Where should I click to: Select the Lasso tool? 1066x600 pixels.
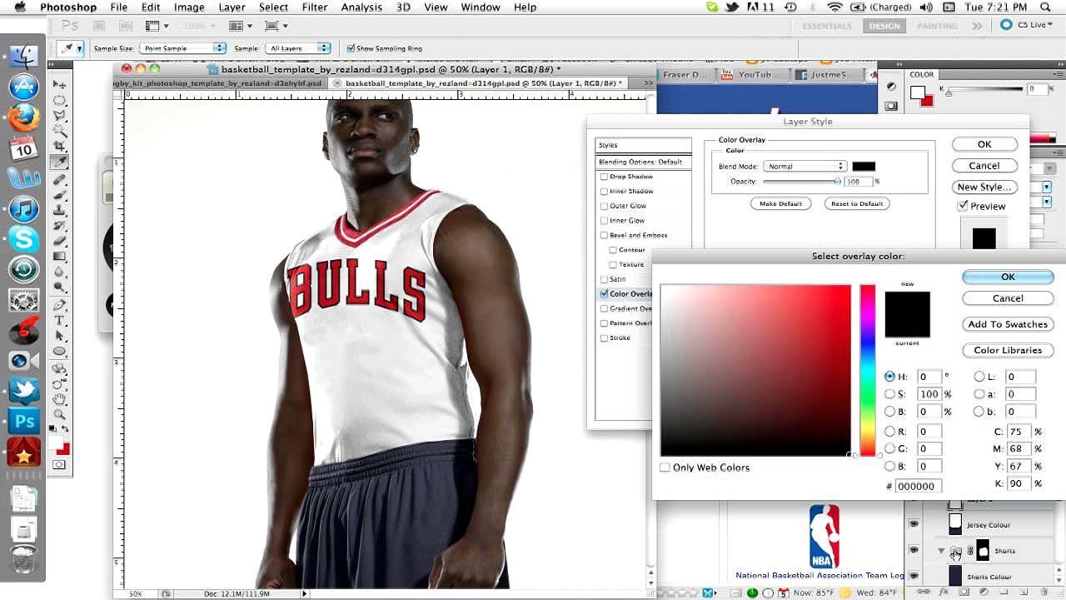tap(60, 116)
